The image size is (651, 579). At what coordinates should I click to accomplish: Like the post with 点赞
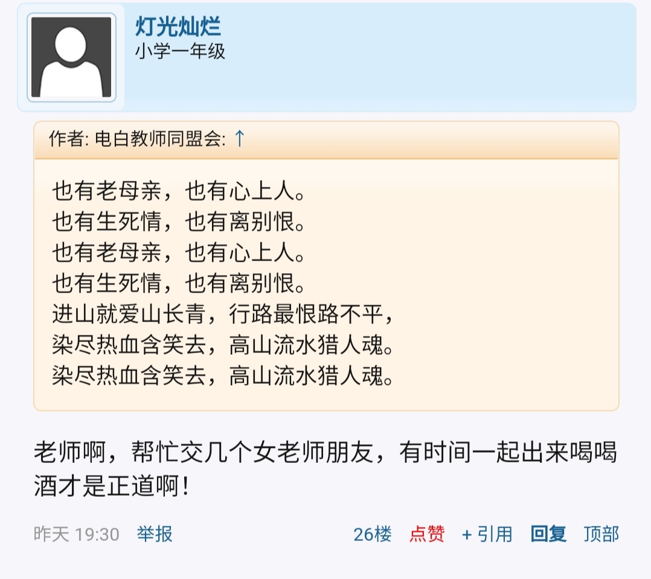click(x=427, y=534)
